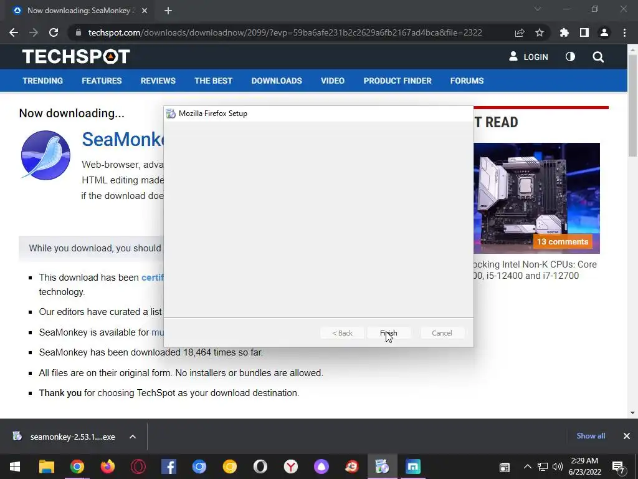Click the LOGIN link
Image resolution: width=638 pixels, height=479 pixels.
528,57
